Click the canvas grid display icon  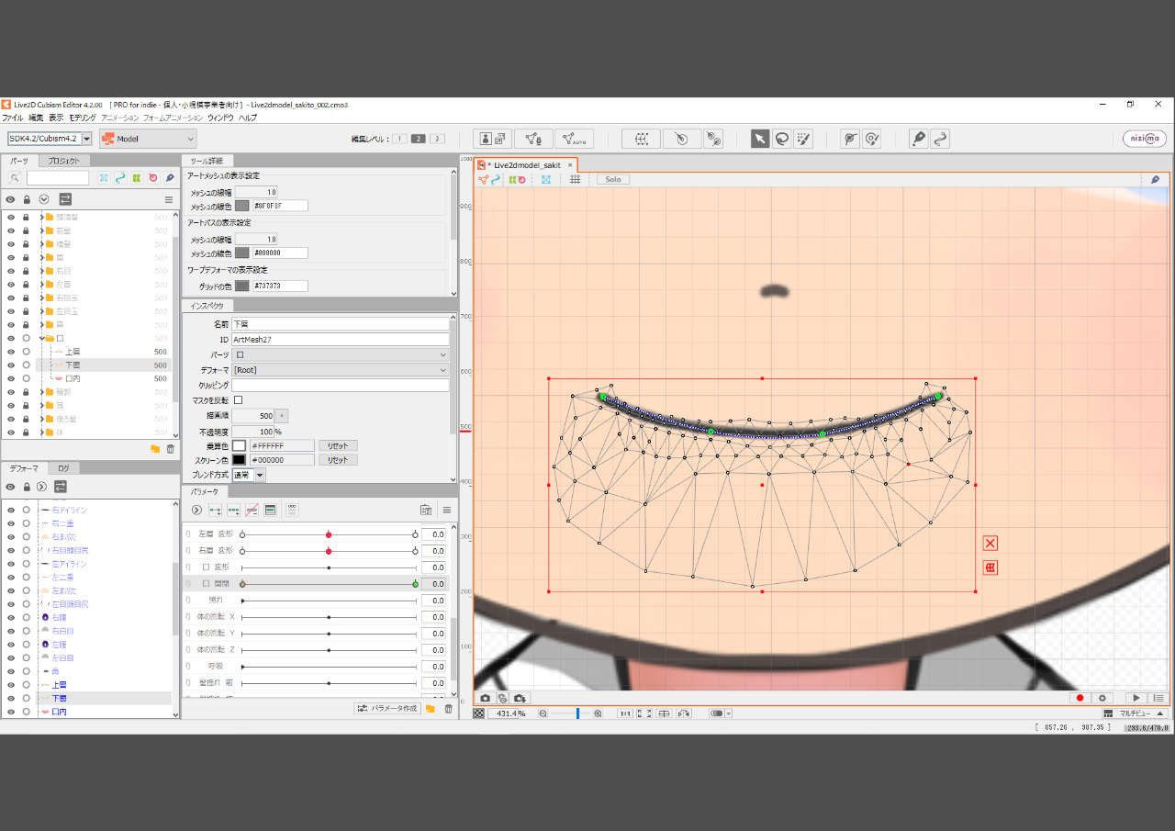click(575, 179)
